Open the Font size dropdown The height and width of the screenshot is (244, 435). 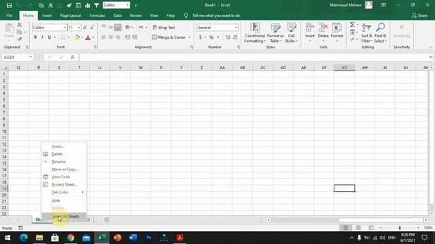[x=79, y=27]
